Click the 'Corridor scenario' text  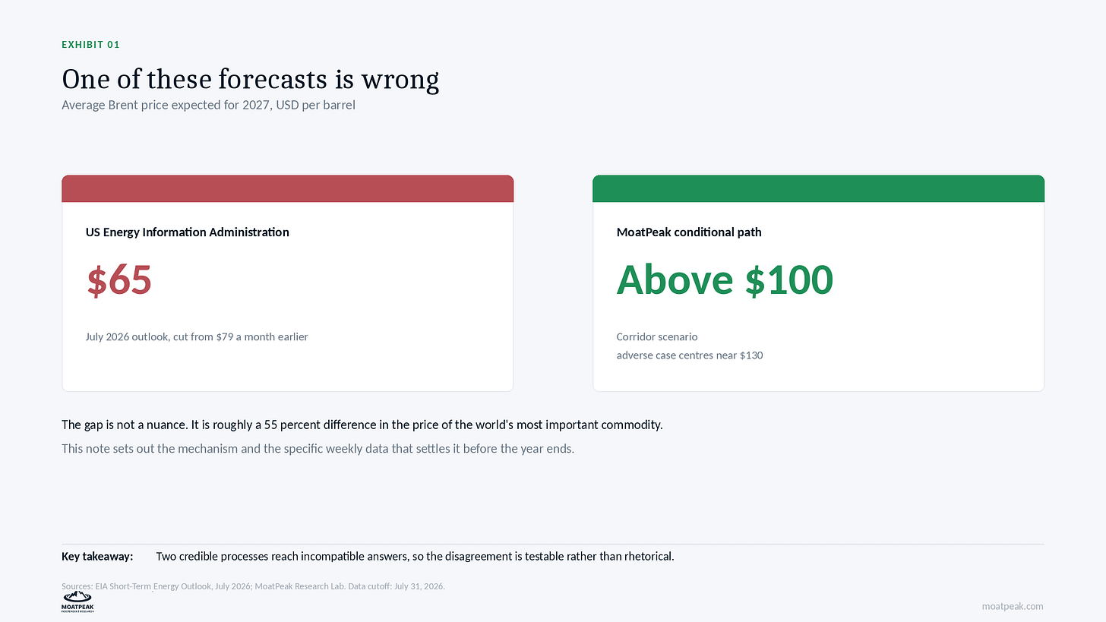[656, 336]
